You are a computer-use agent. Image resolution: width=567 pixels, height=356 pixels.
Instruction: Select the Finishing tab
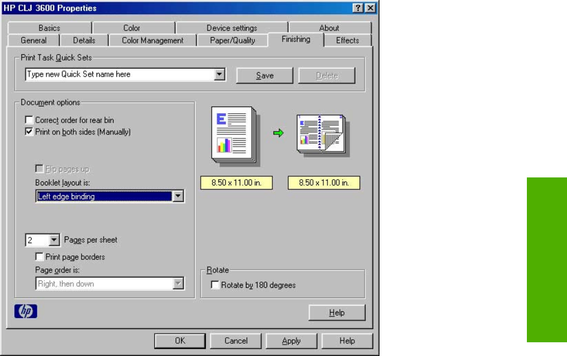(x=296, y=39)
